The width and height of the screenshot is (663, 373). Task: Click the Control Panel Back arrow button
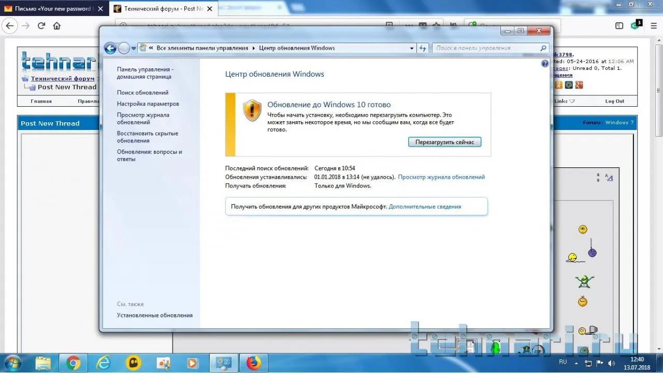pos(110,48)
